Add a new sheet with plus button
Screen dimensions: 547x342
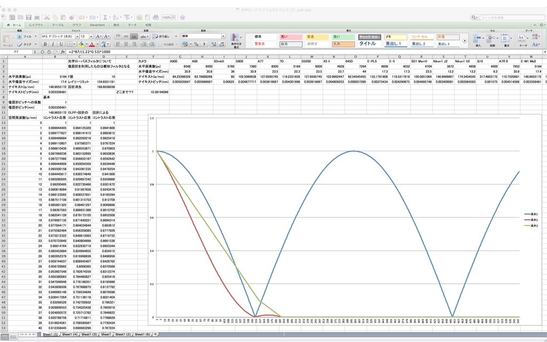155,334
